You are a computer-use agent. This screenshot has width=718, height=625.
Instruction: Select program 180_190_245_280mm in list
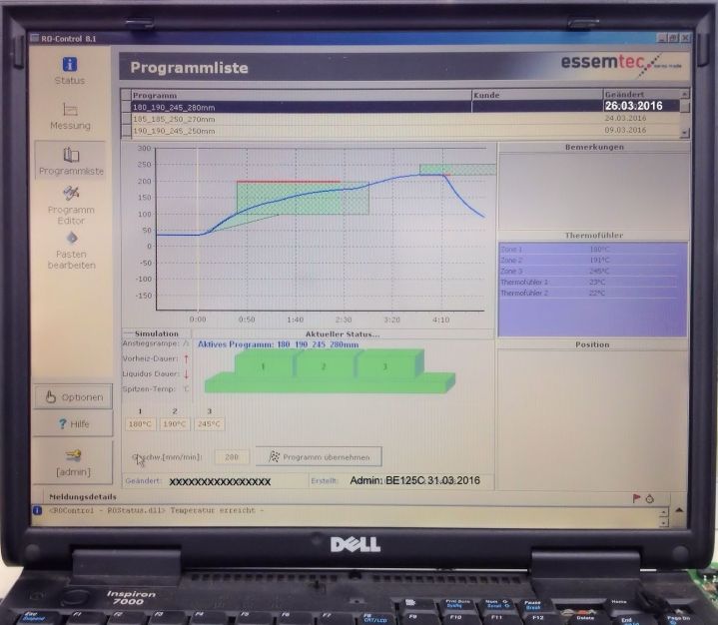point(300,106)
